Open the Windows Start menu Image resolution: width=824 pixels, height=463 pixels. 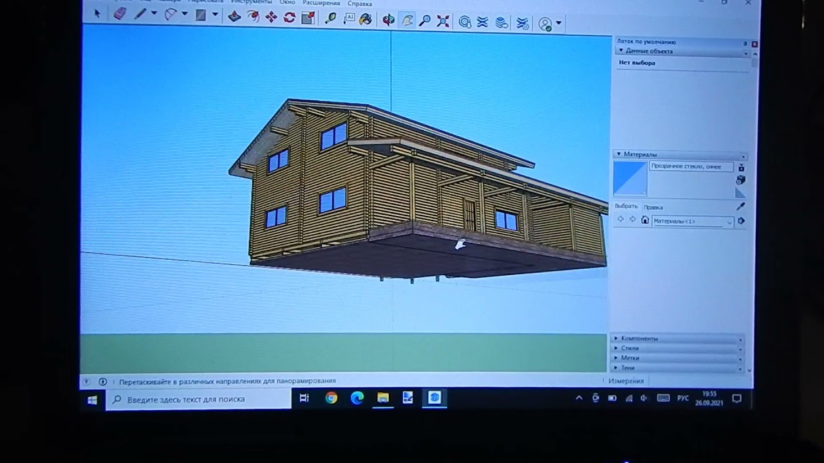[92, 399]
